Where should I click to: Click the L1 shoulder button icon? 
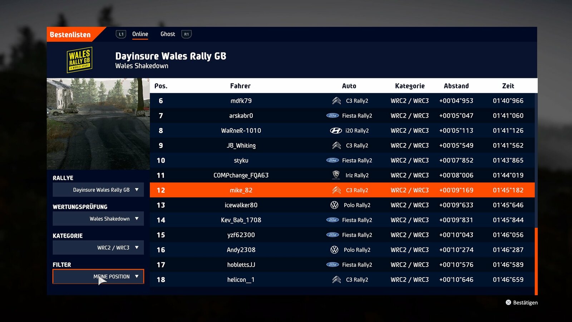[x=121, y=34]
